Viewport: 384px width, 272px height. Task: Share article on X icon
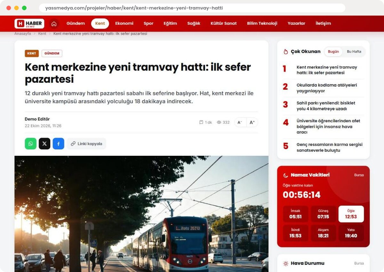[44, 144]
